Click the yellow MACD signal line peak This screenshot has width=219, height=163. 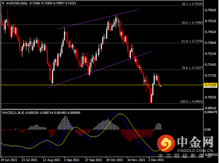tap(120, 114)
